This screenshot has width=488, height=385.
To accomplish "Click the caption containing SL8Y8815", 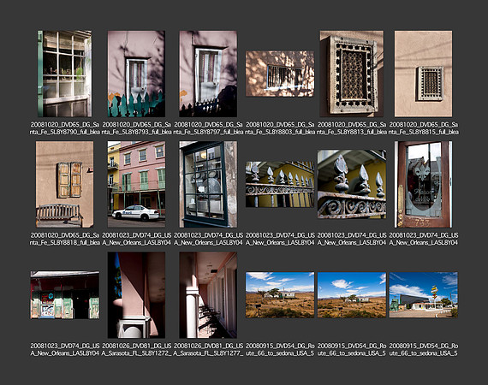I will click(x=423, y=128).
